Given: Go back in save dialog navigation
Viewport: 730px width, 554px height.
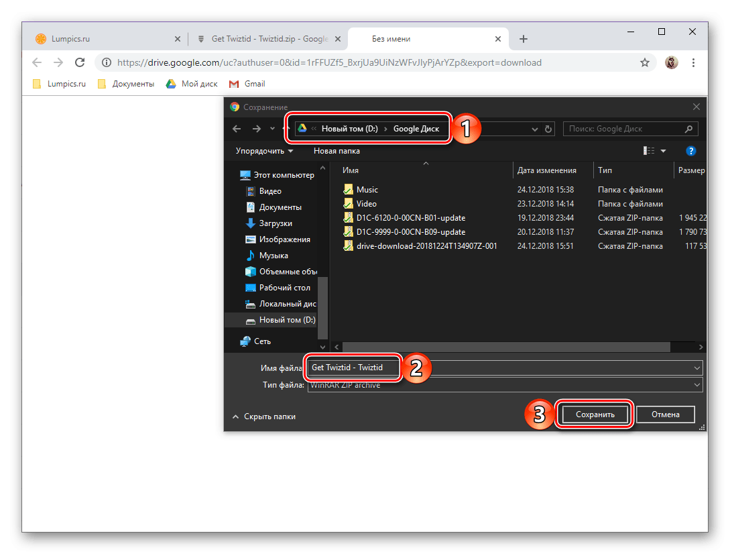Looking at the screenshot, I should pos(236,129).
